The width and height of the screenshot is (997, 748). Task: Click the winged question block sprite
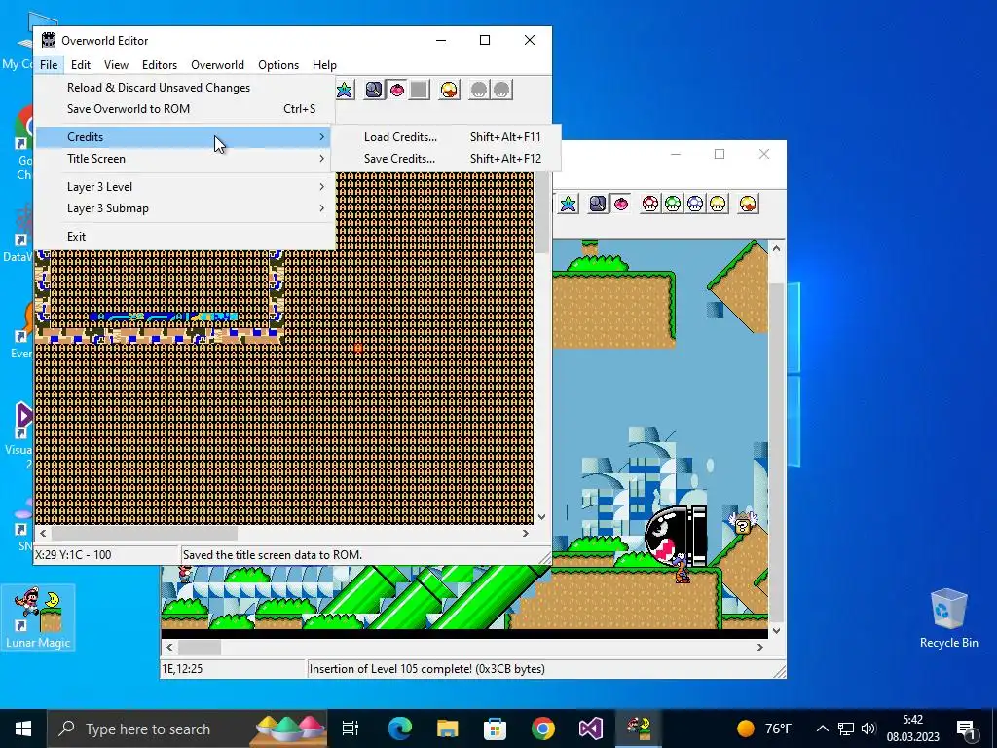pyautogui.click(x=743, y=523)
